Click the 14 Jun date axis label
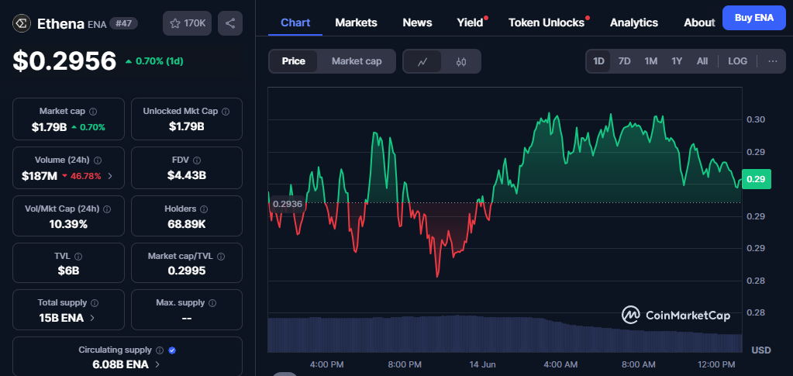The height and width of the screenshot is (376, 793). coord(482,364)
